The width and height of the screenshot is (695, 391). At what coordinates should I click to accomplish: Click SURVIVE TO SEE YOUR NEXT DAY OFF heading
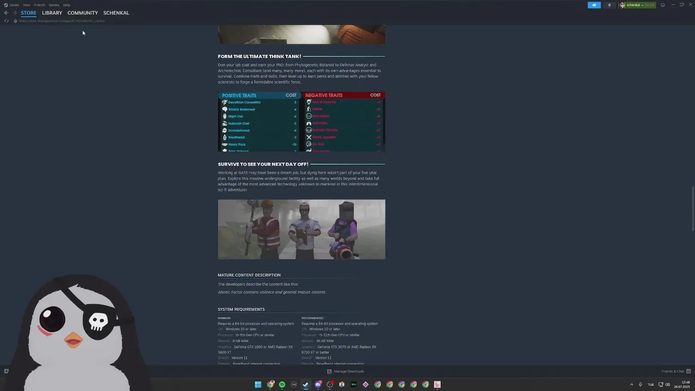(263, 164)
